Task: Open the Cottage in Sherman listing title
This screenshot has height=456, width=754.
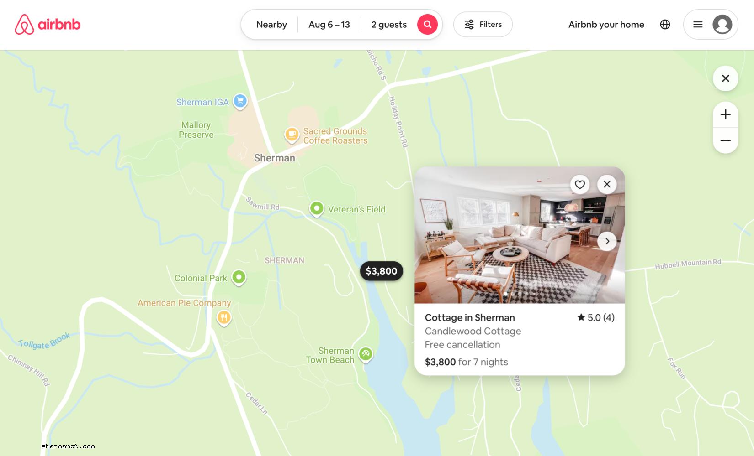Action: (470, 318)
